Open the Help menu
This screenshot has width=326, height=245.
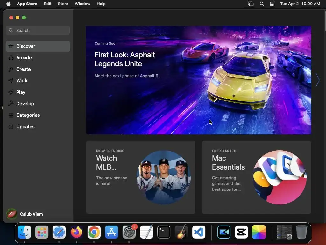pyautogui.click(x=101, y=4)
